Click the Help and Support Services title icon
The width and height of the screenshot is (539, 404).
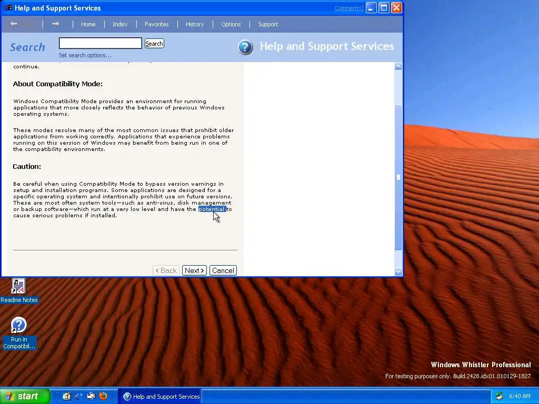[x=8, y=7]
